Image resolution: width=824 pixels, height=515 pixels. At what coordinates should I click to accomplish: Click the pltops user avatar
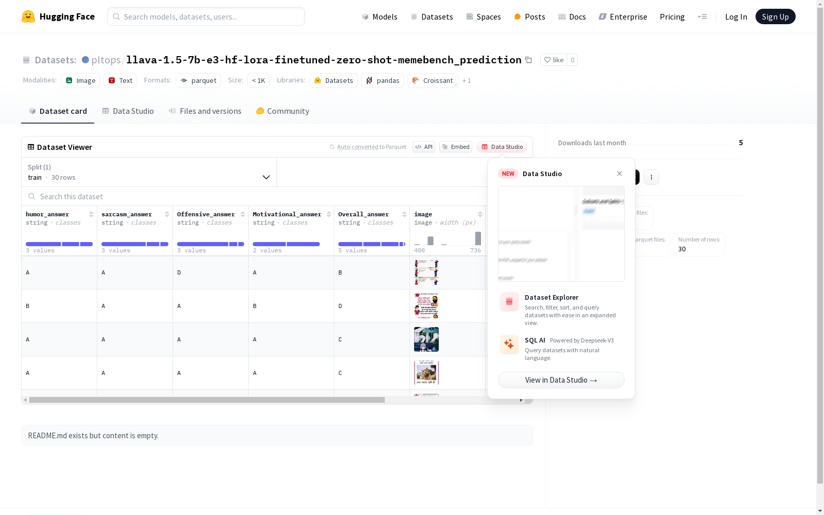pyautogui.click(x=85, y=60)
